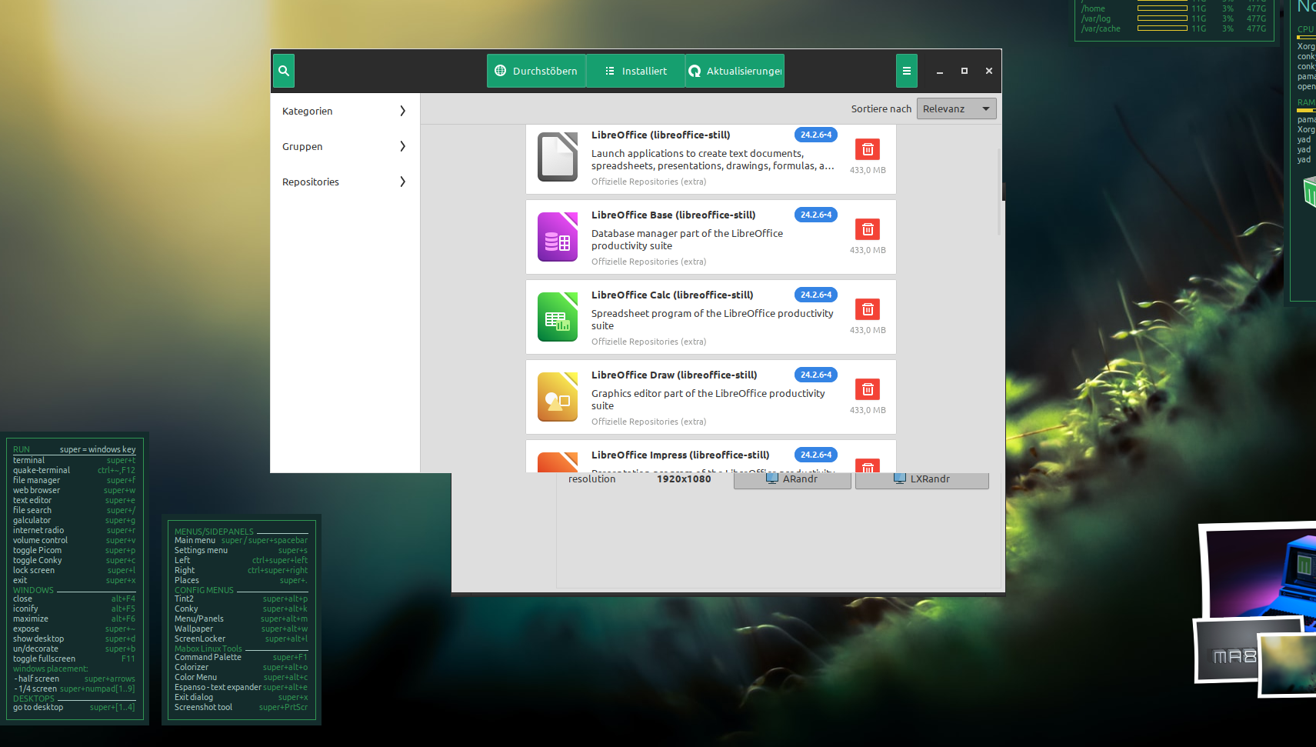The height and width of the screenshot is (747, 1316).
Task: Switch to the Installiert tab
Action: point(635,71)
